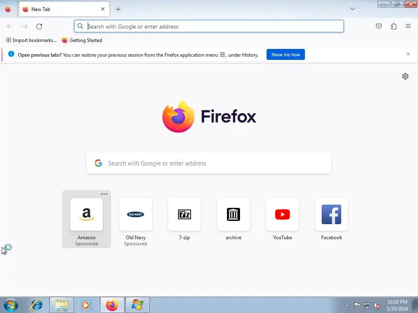Dismiss the Open previous tabs notification
Screen dimensions: 418x313
(x=408, y=54)
